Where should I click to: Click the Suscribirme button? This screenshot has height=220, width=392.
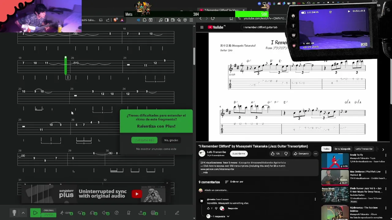pyautogui.click(x=239, y=153)
